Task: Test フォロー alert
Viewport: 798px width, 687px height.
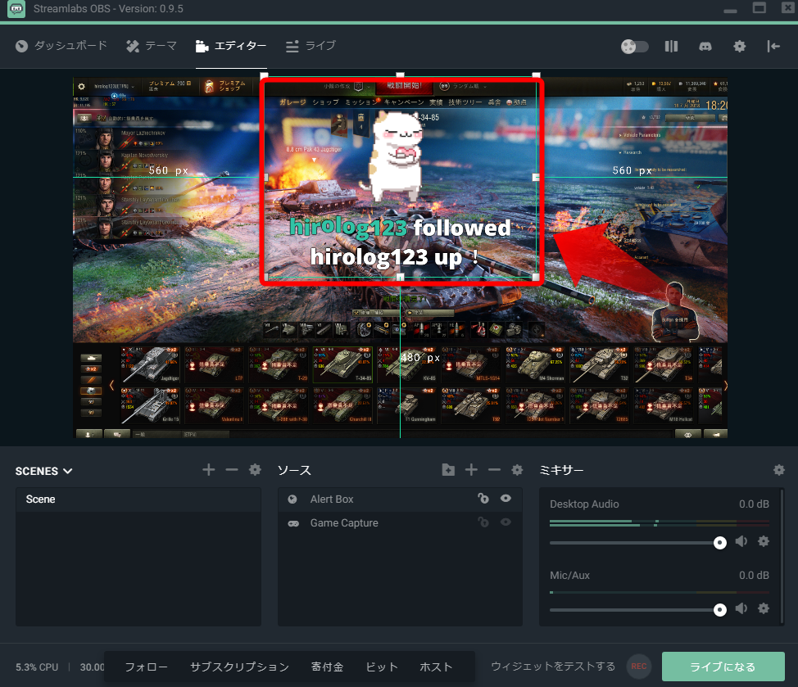Action: tap(146, 667)
